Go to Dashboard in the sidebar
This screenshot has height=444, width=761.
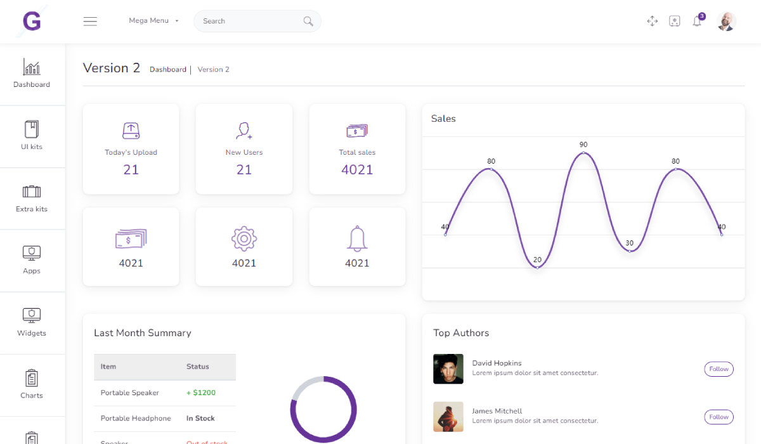(32, 74)
